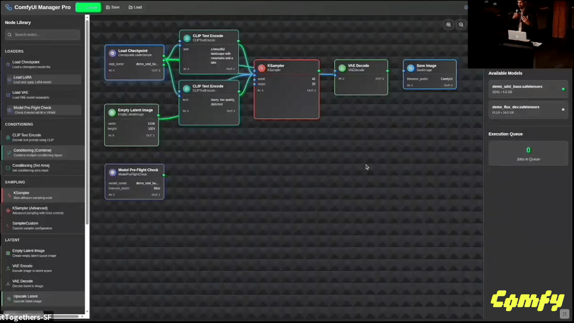574x323 pixels.
Task: Click Model Pre-Flight Check node icon on canvas
Action: [x=112, y=172]
